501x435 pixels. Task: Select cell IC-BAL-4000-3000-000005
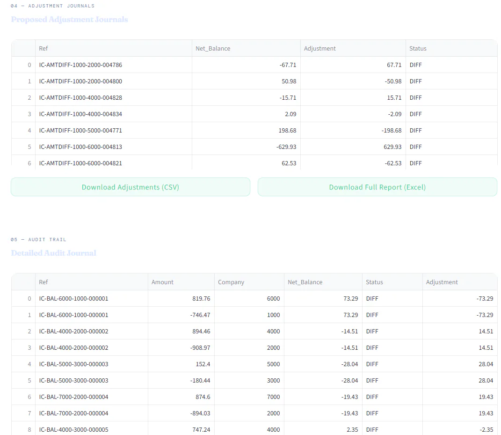pyautogui.click(x=92, y=429)
